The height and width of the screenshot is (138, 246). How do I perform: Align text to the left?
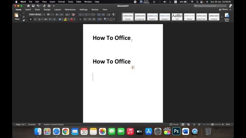[x=81, y=19]
